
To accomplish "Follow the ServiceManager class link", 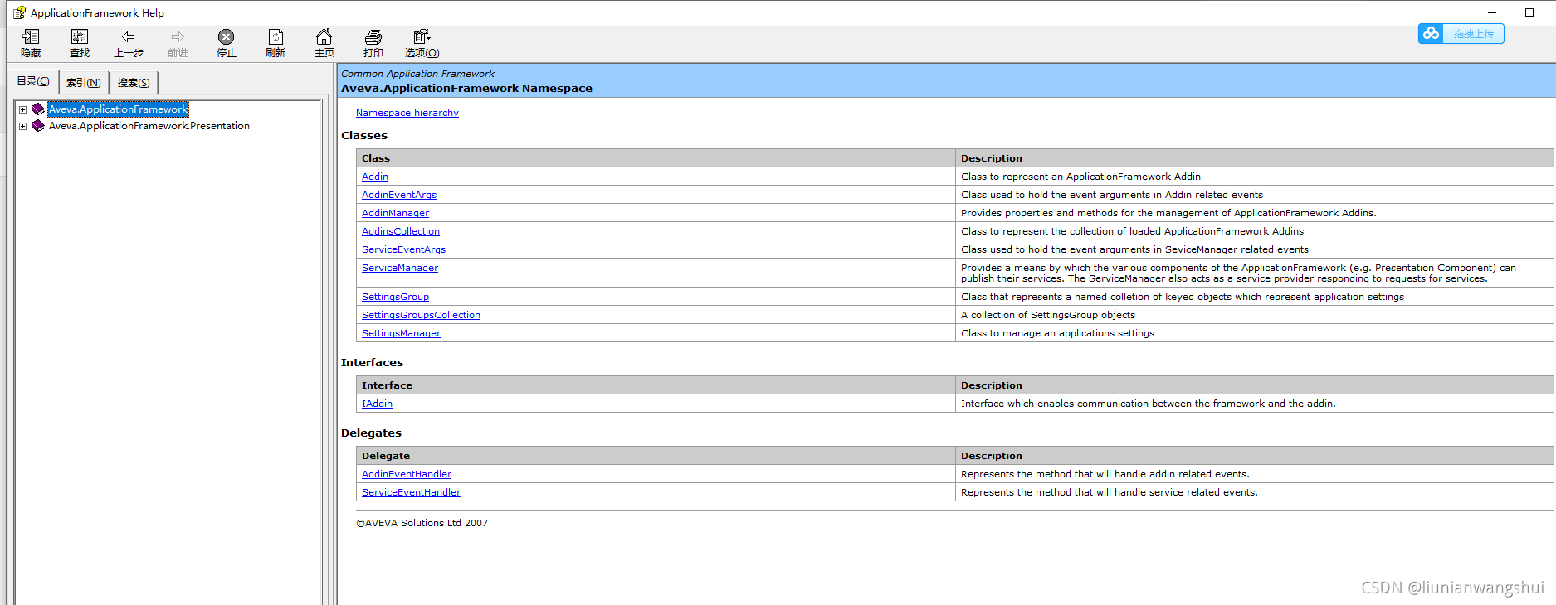I will (400, 268).
